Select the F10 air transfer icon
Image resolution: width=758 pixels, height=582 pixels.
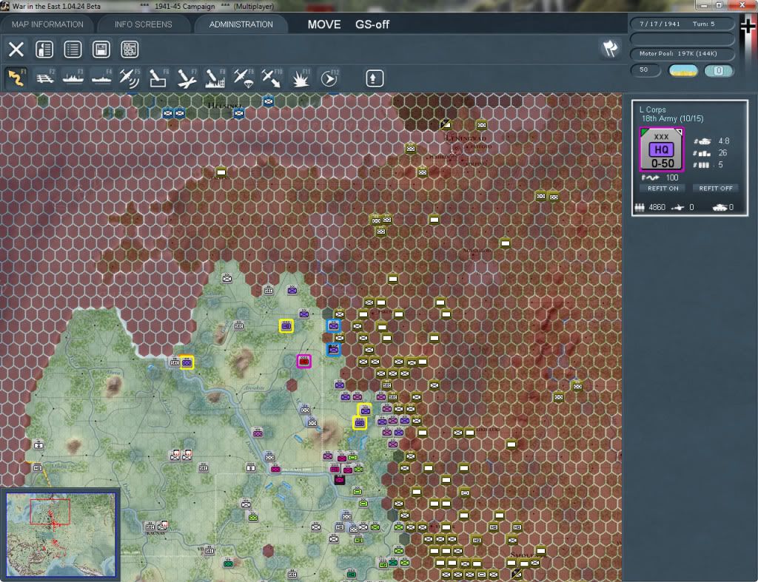pyautogui.click(x=271, y=78)
